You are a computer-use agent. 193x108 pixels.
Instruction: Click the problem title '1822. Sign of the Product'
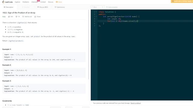pyautogui.click(x=19, y=13)
